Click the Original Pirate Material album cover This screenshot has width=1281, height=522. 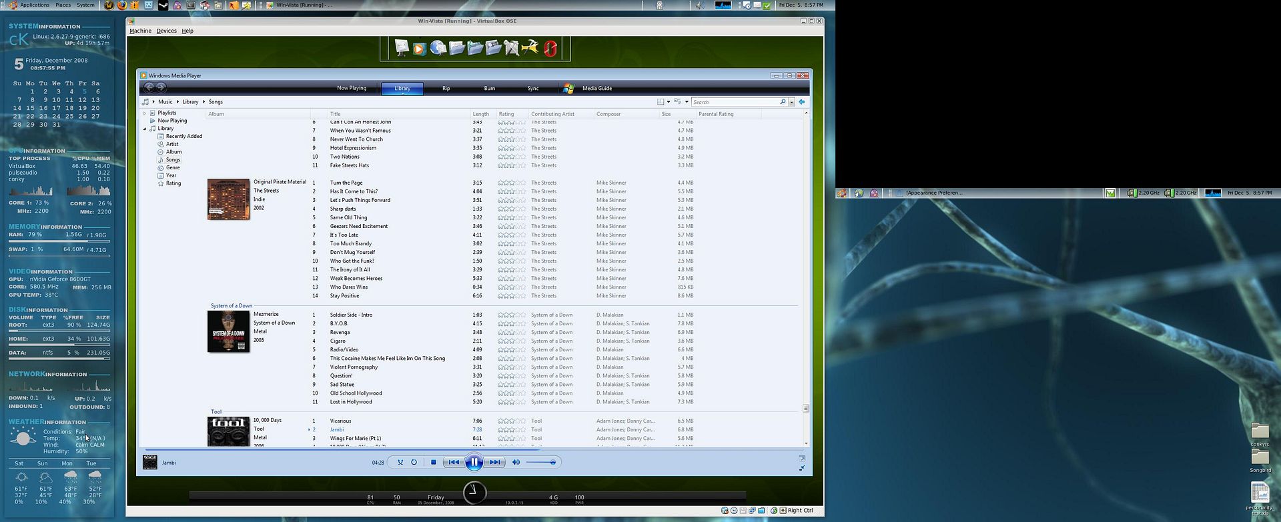tap(228, 199)
